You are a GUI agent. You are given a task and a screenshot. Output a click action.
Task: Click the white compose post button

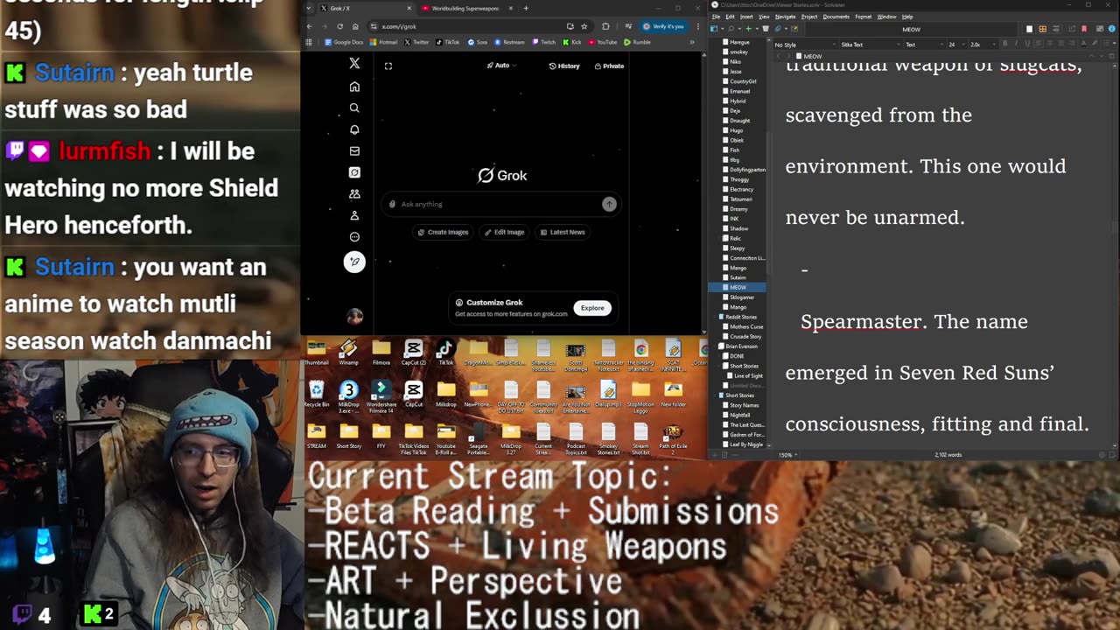point(354,262)
